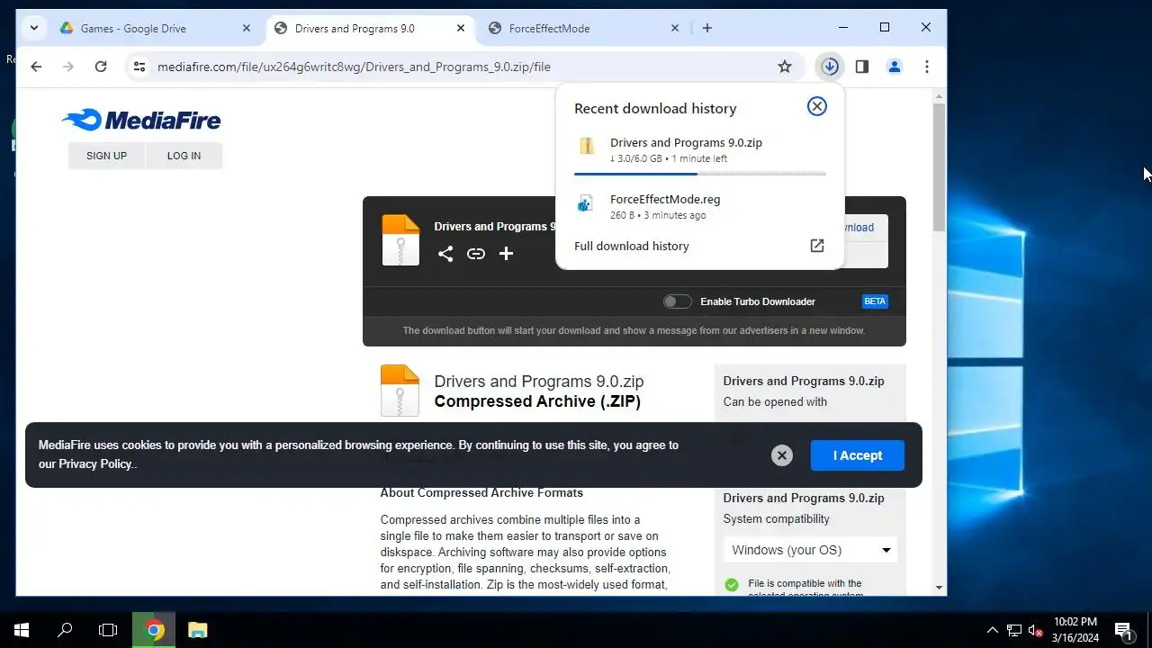Open the Chrome profile icon
This screenshot has height=648, width=1152.
coord(895,67)
